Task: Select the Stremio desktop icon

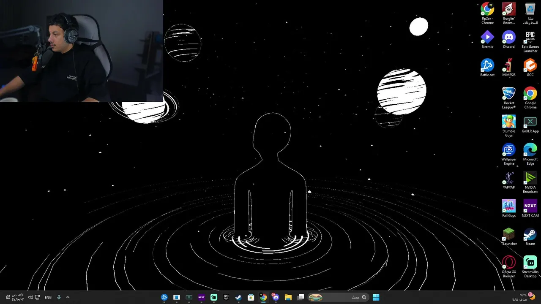Action: 487,40
